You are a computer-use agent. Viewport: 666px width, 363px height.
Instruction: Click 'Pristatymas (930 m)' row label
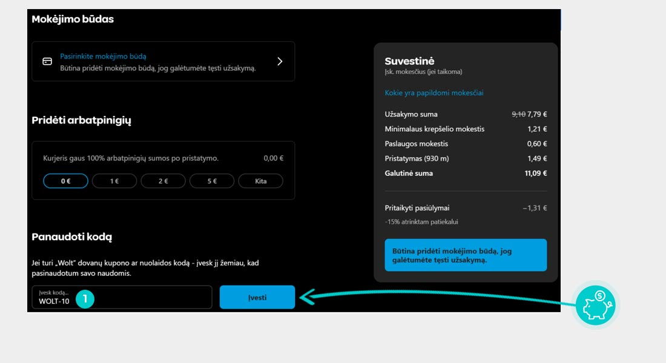(x=417, y=159)
